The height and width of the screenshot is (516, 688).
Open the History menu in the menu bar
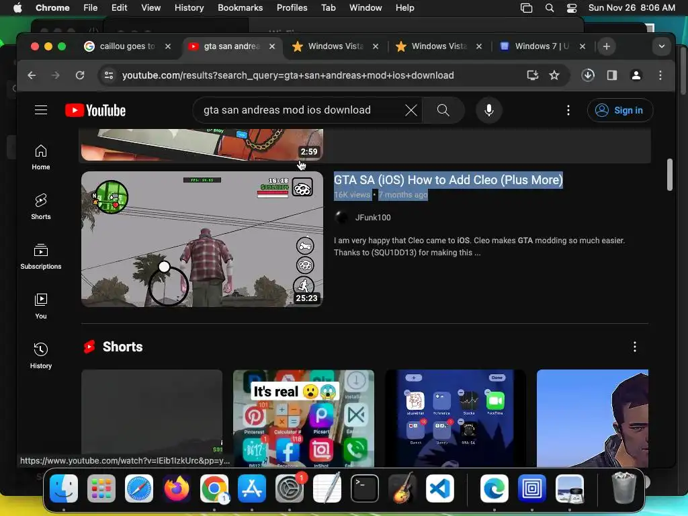pyautogui.click(x=189, y=8)
